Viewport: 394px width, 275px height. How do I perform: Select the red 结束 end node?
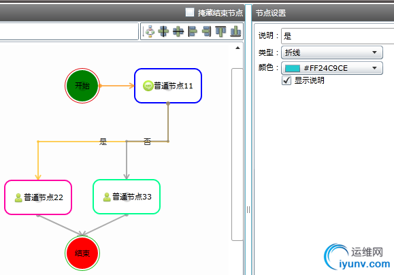pos(82,253)
